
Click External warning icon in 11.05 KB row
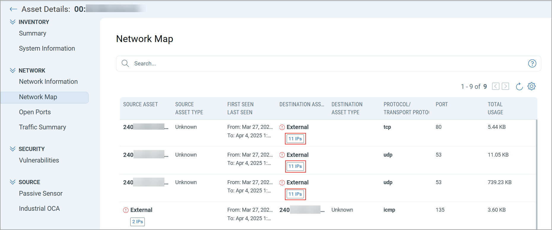click(x=282, y=155)
